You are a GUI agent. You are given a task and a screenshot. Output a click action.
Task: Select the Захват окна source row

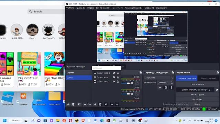point(106,82)
